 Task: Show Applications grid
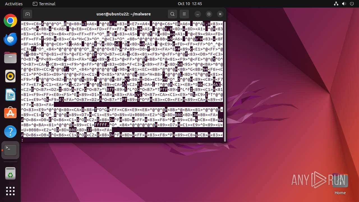(x=10, y=191)
